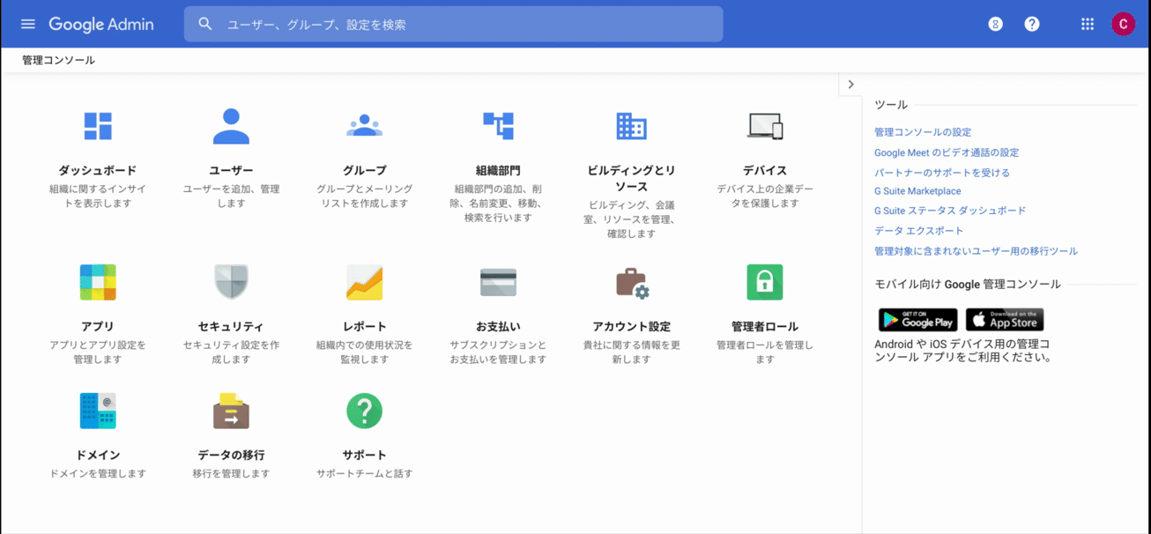Open the Google apps grid launcher
The image size is (1151, 534).
point(1088,24)
